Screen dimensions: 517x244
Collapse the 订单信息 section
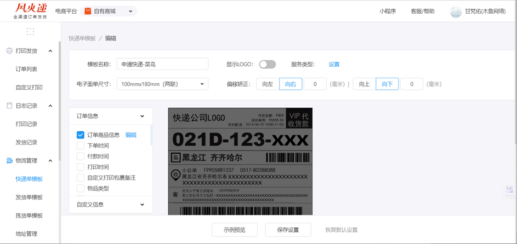110,116
